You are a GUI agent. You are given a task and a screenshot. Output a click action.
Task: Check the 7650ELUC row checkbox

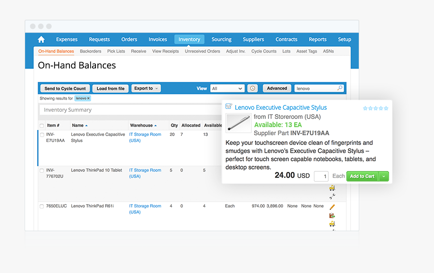(42, 207)
